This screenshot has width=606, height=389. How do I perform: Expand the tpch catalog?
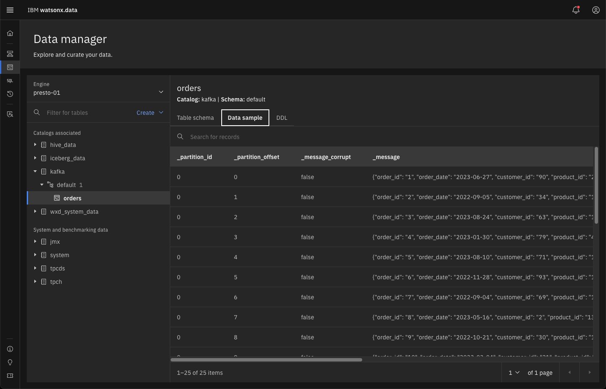click(35, 281)
